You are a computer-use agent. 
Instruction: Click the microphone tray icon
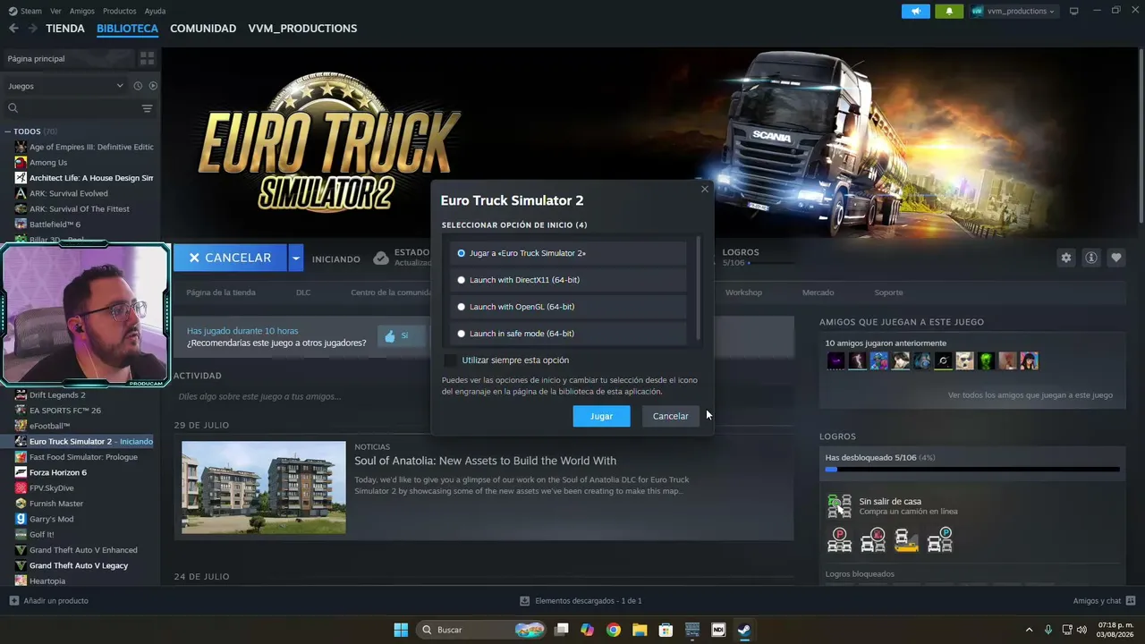[1047, 630]
